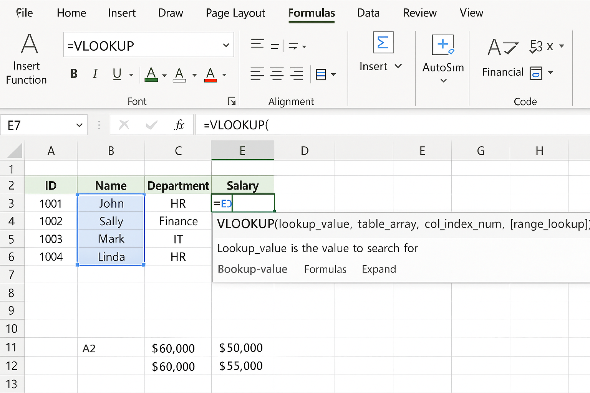Toggle Italic formatting
590x393 pixels.
pos(95,74)
